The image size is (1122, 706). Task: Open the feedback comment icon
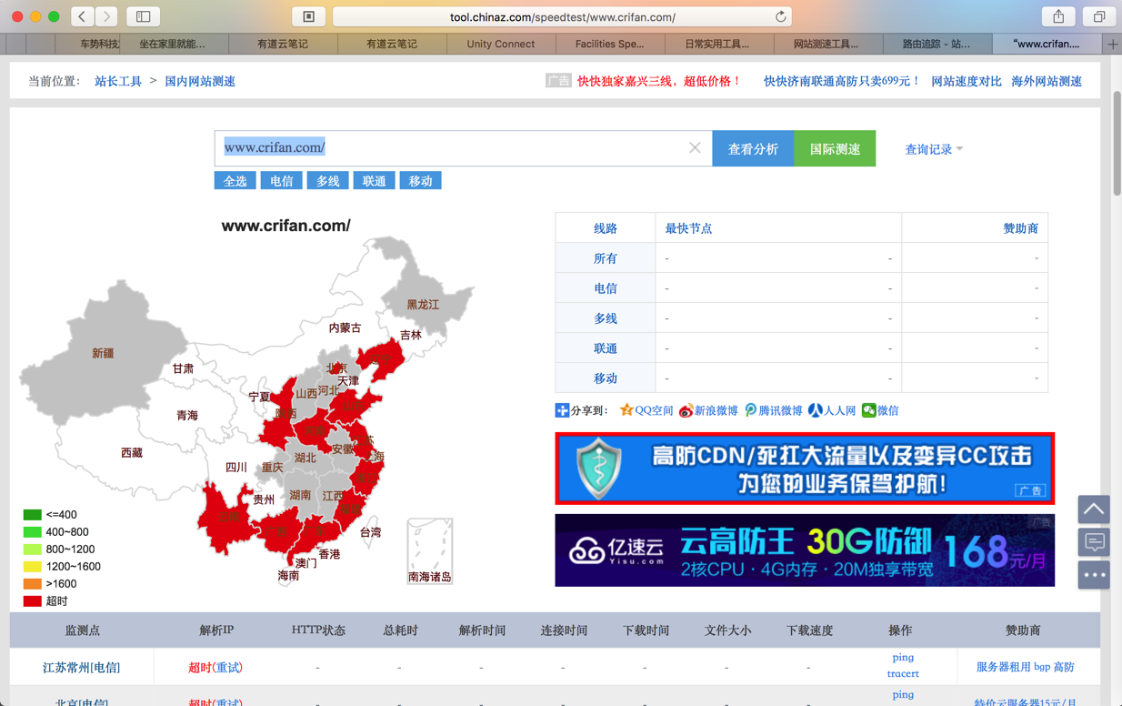pyautogui.click(x=1094, y=542)
